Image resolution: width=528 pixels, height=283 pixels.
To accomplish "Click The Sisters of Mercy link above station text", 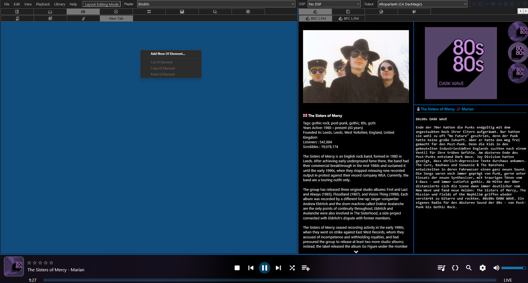I will click(x=438, y=109).
